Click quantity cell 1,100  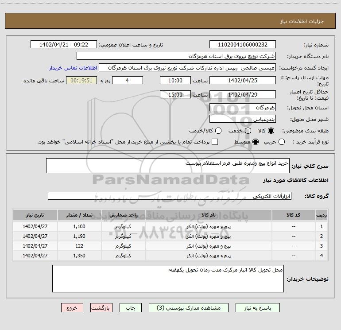pos(79,226)
